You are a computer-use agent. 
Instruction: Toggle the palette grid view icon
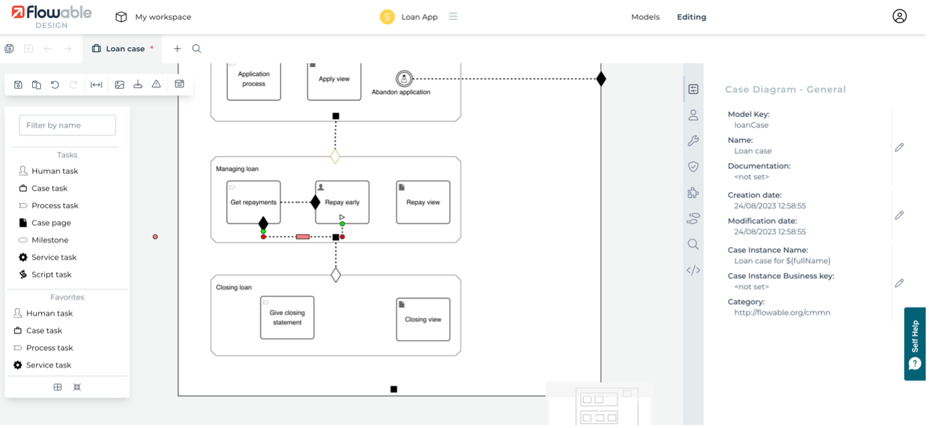tap(58, 387)
